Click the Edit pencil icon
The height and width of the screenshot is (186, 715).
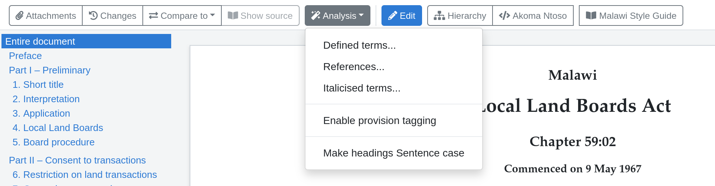coord(393,16)
